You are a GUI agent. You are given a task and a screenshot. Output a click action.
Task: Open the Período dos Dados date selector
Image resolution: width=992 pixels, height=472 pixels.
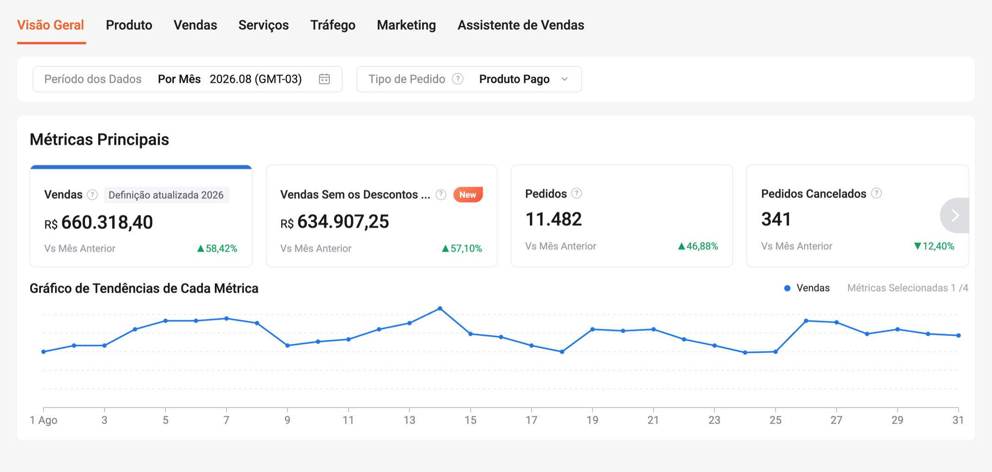pos(187,79)
